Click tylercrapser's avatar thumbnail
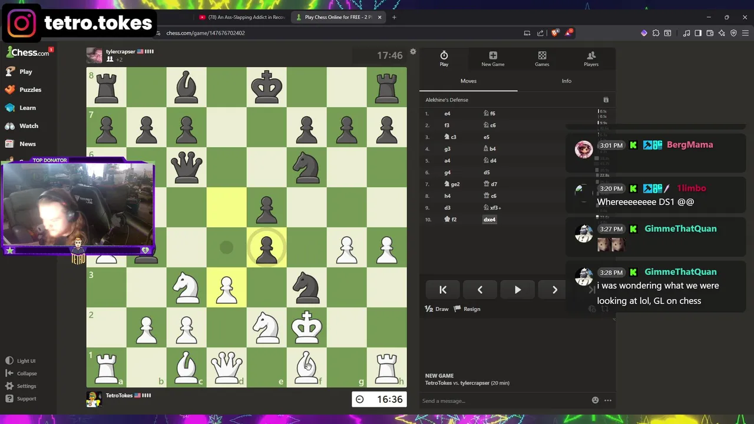Viewport: 754px width, 424px height. point(94,55)
